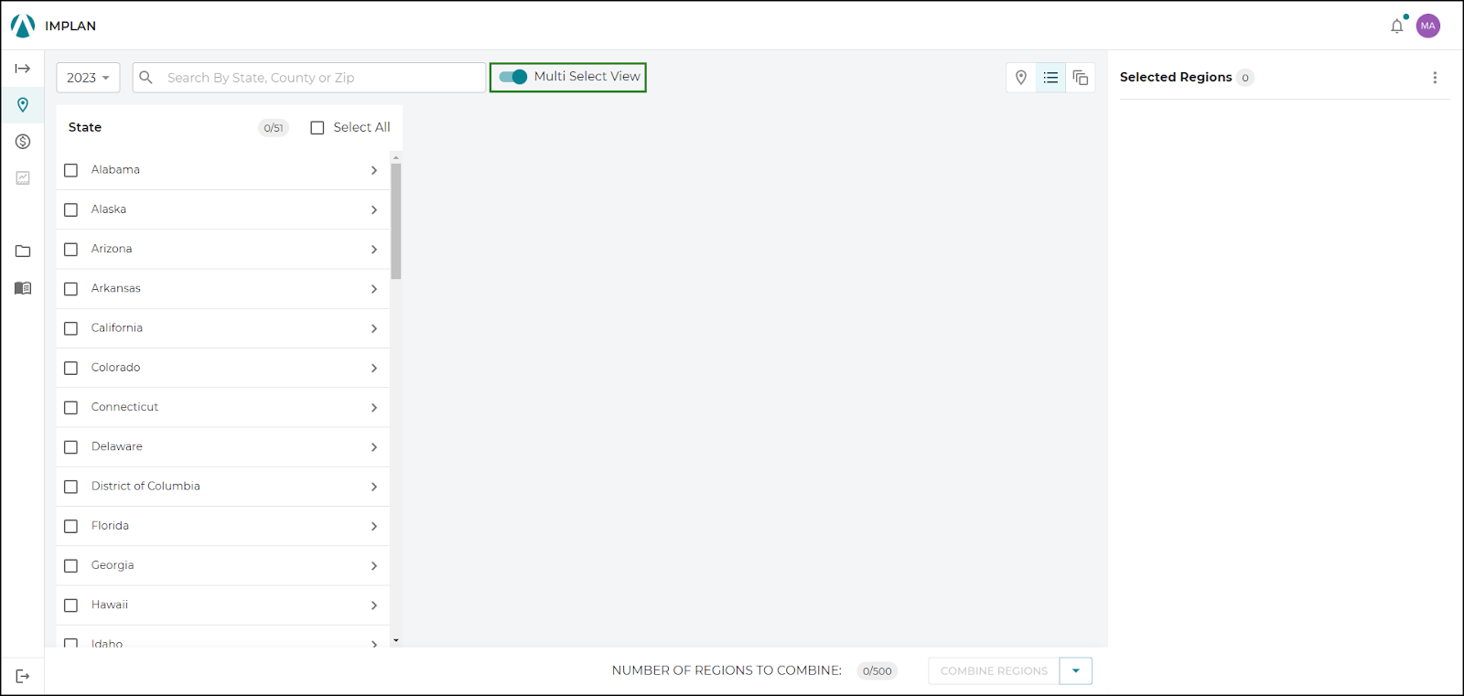This screenshot has height=696, width=1464.
Task: Click the State column header
Action: pyautogui.click(x=85, y=127)
